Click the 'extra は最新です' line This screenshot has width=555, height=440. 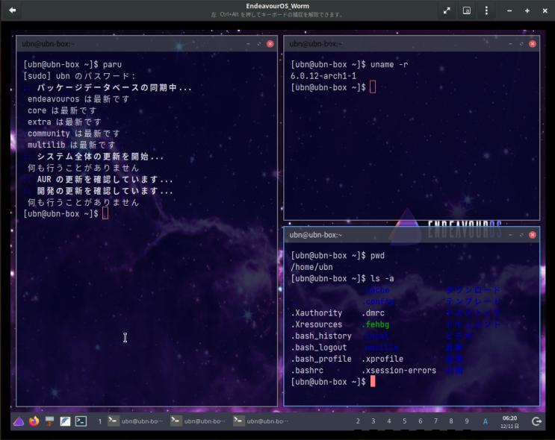pyautogui.click(x=64, y=122)
